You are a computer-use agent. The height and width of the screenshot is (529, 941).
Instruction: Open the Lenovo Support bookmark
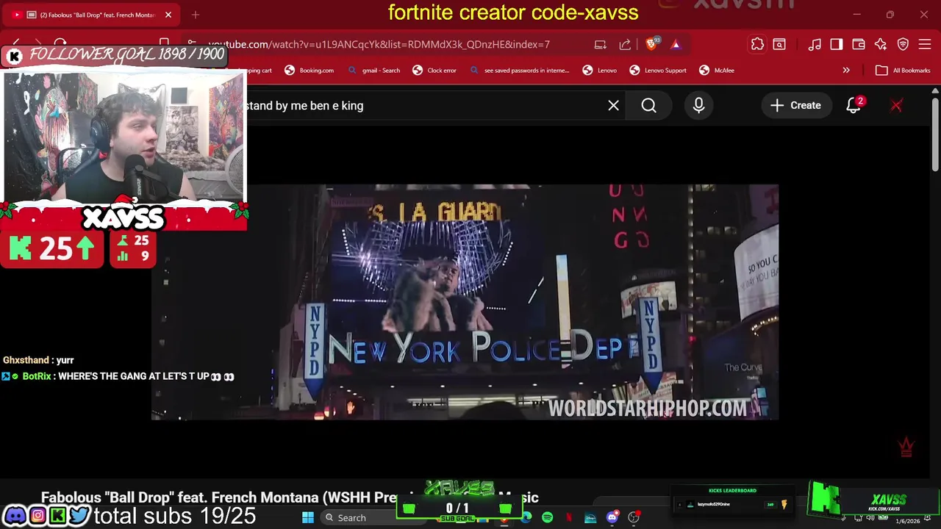pos(658,70)
